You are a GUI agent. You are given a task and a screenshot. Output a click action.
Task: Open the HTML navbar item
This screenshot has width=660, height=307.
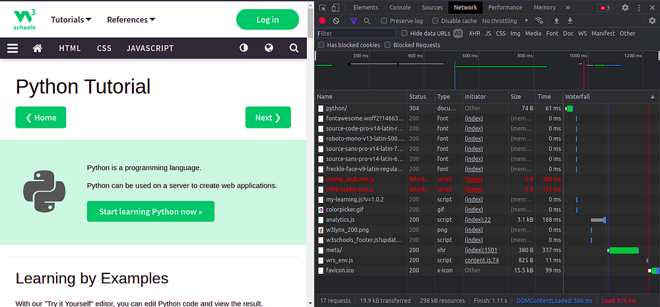[x=70, y=48]
